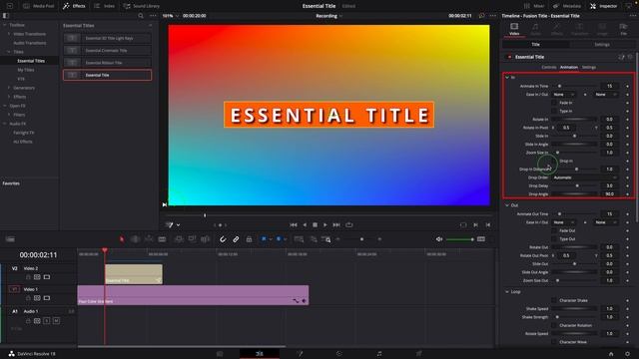Switch to inner Settings tab beside Animation
639x359 pixels.
click(x=588, y=67)
